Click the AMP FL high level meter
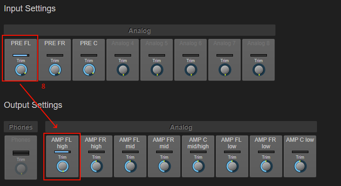Viewport: 341px width, 186px height. click(62, 152)
